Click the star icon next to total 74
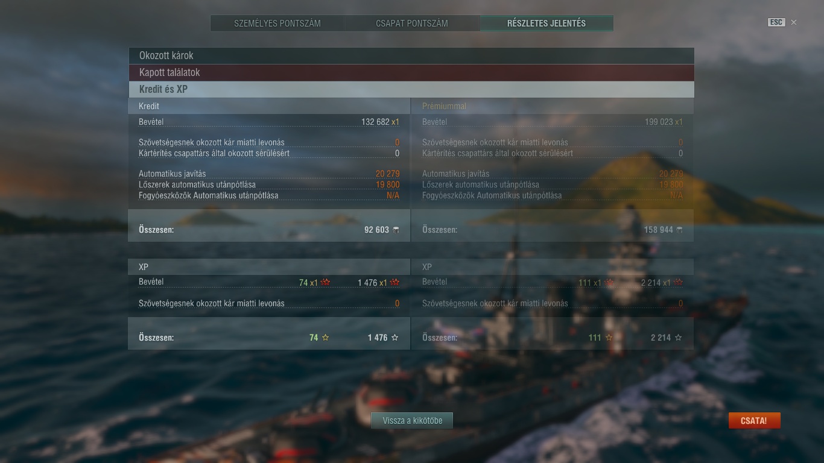Screen dimensions: 824x463 326,338
